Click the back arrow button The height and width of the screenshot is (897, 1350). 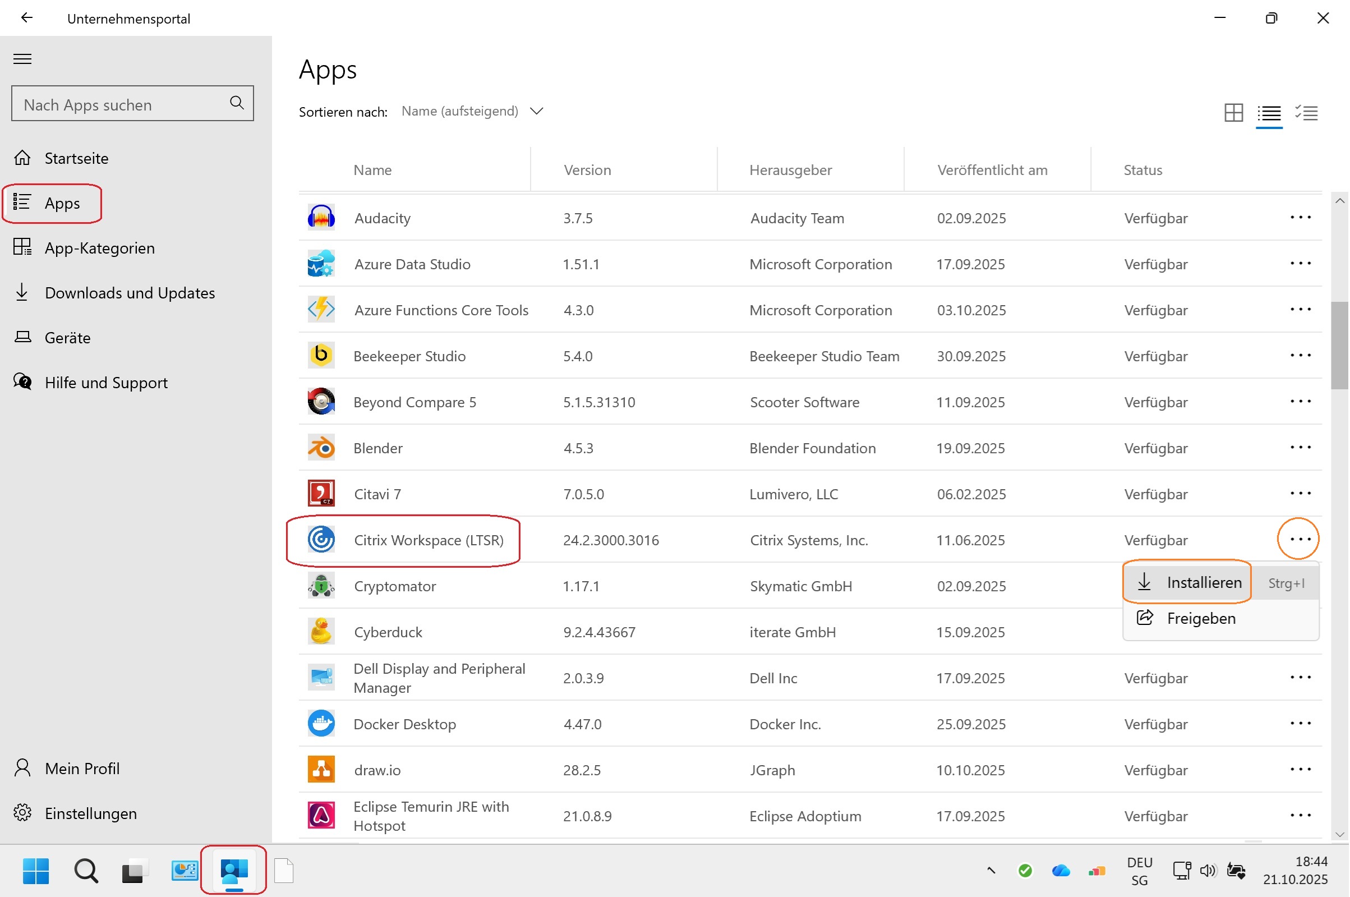point(27,18)
